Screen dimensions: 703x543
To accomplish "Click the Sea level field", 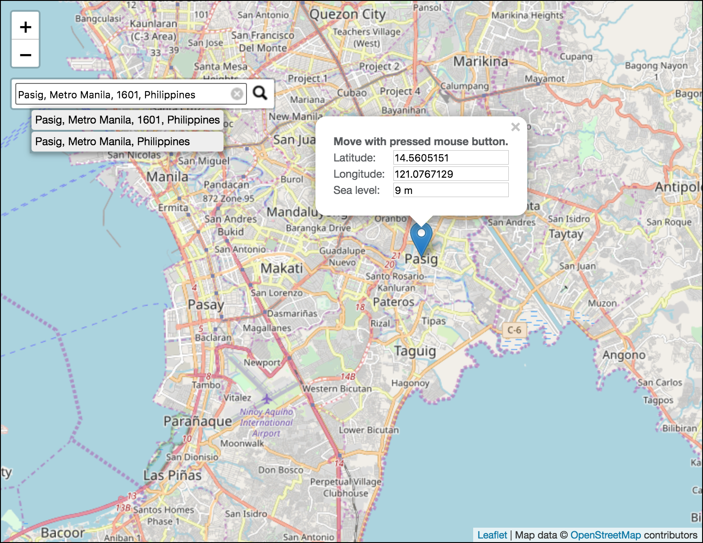I will [451, 190].
